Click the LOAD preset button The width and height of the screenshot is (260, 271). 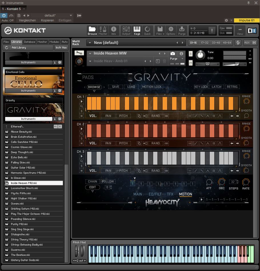[x=131, y=87]
